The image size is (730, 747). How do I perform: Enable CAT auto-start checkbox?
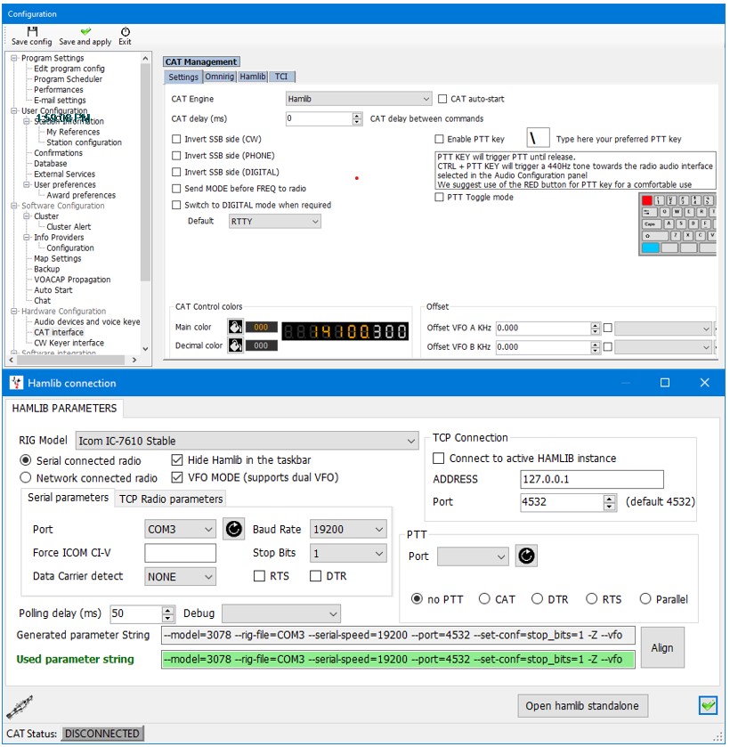pyautogui.click(x=442, y=99)
